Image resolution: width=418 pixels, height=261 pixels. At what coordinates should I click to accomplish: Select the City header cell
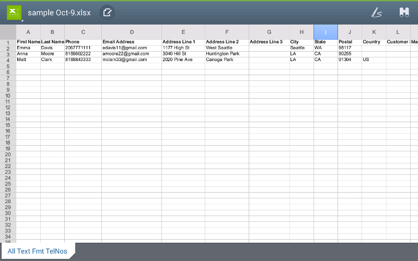301,42
